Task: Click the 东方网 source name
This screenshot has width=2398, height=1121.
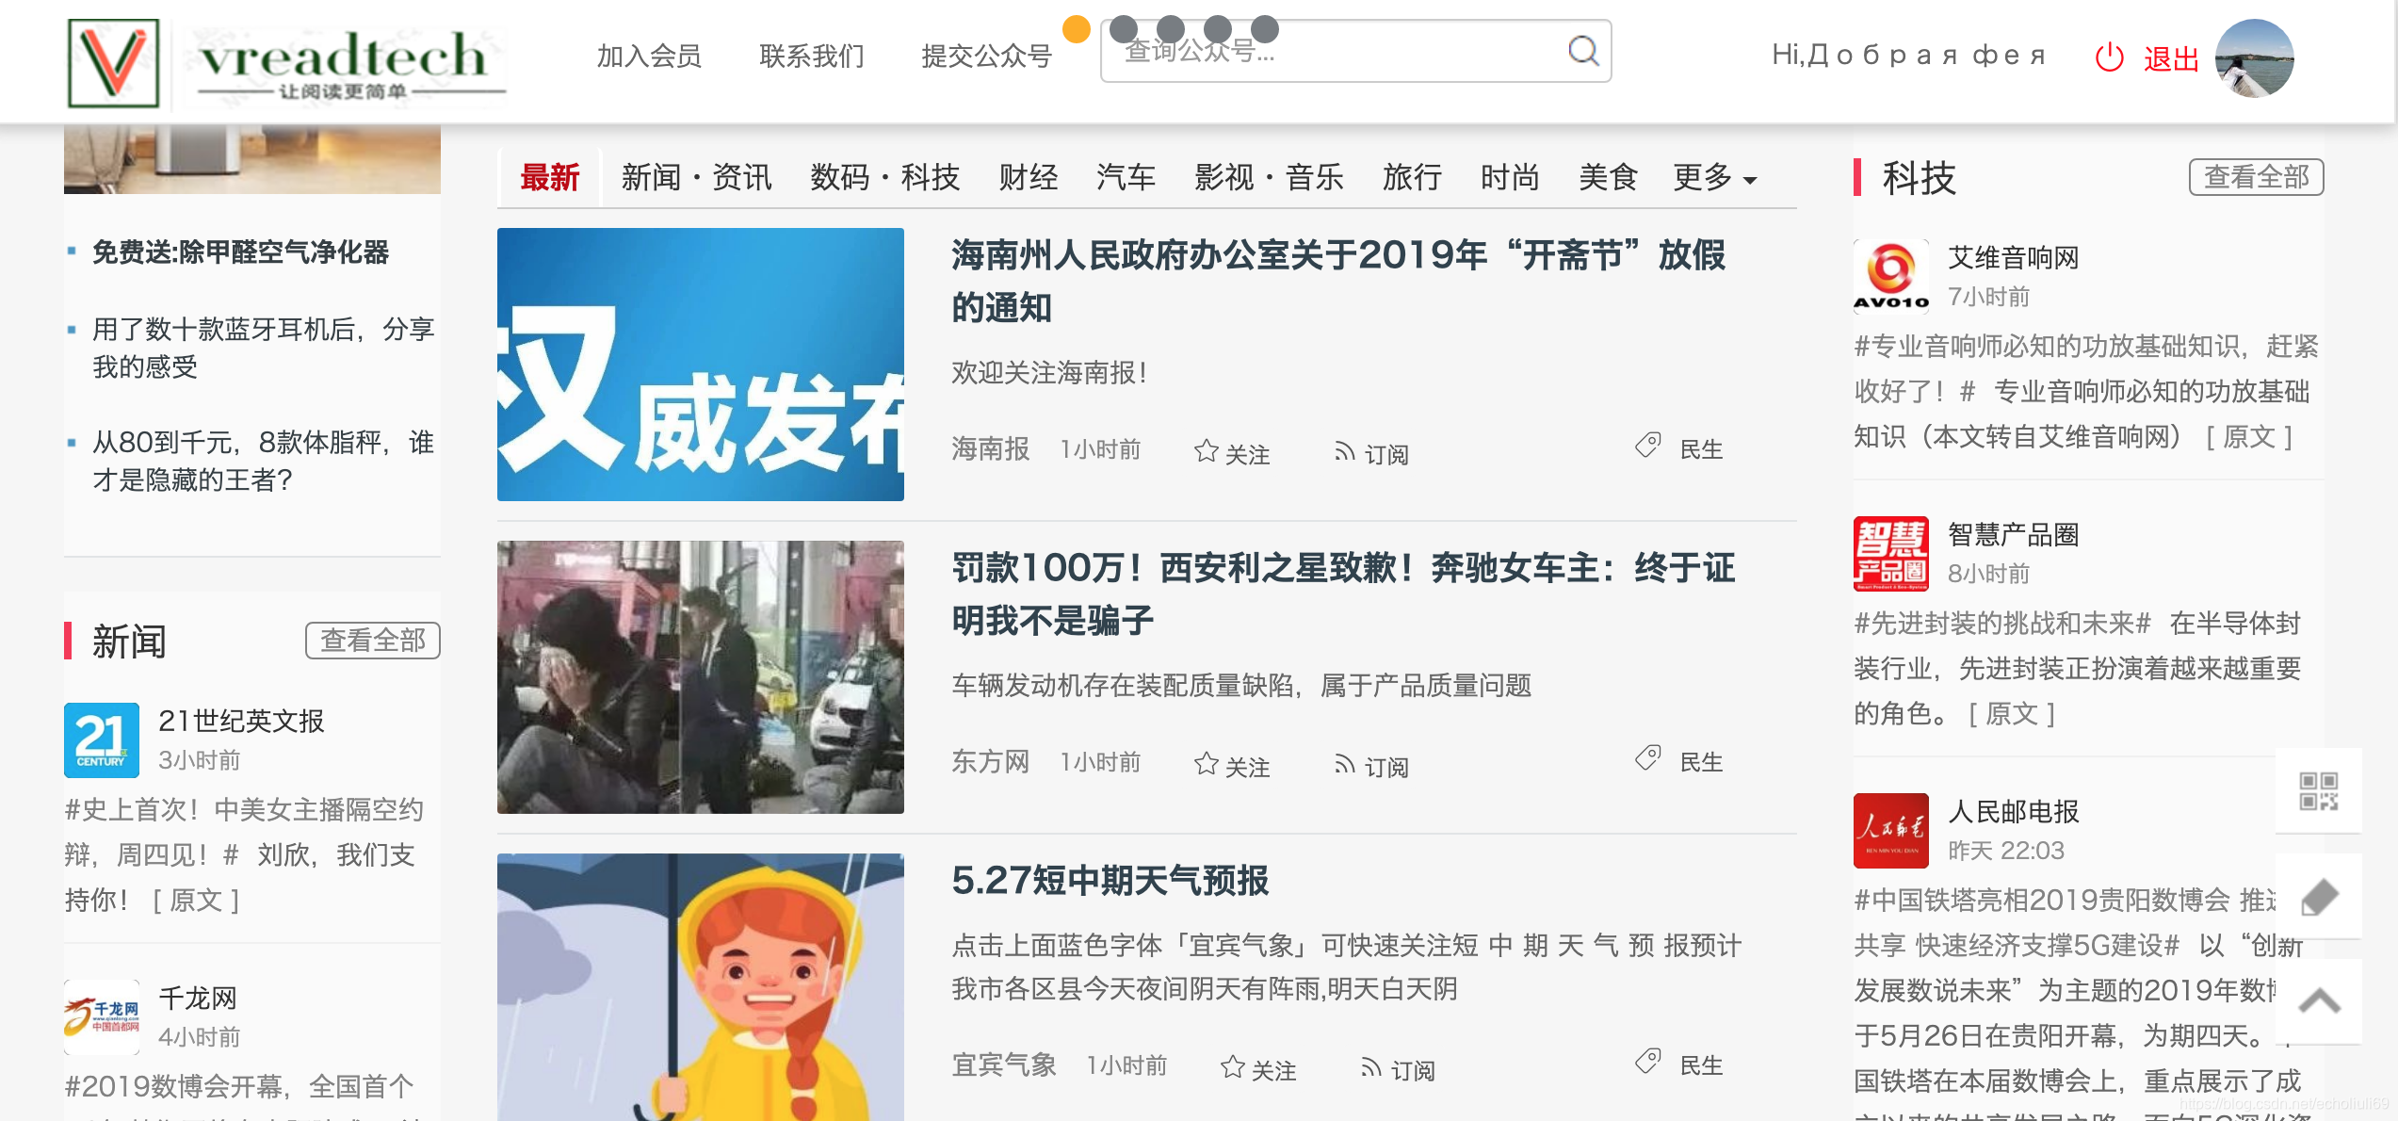Action: point(990,762)
